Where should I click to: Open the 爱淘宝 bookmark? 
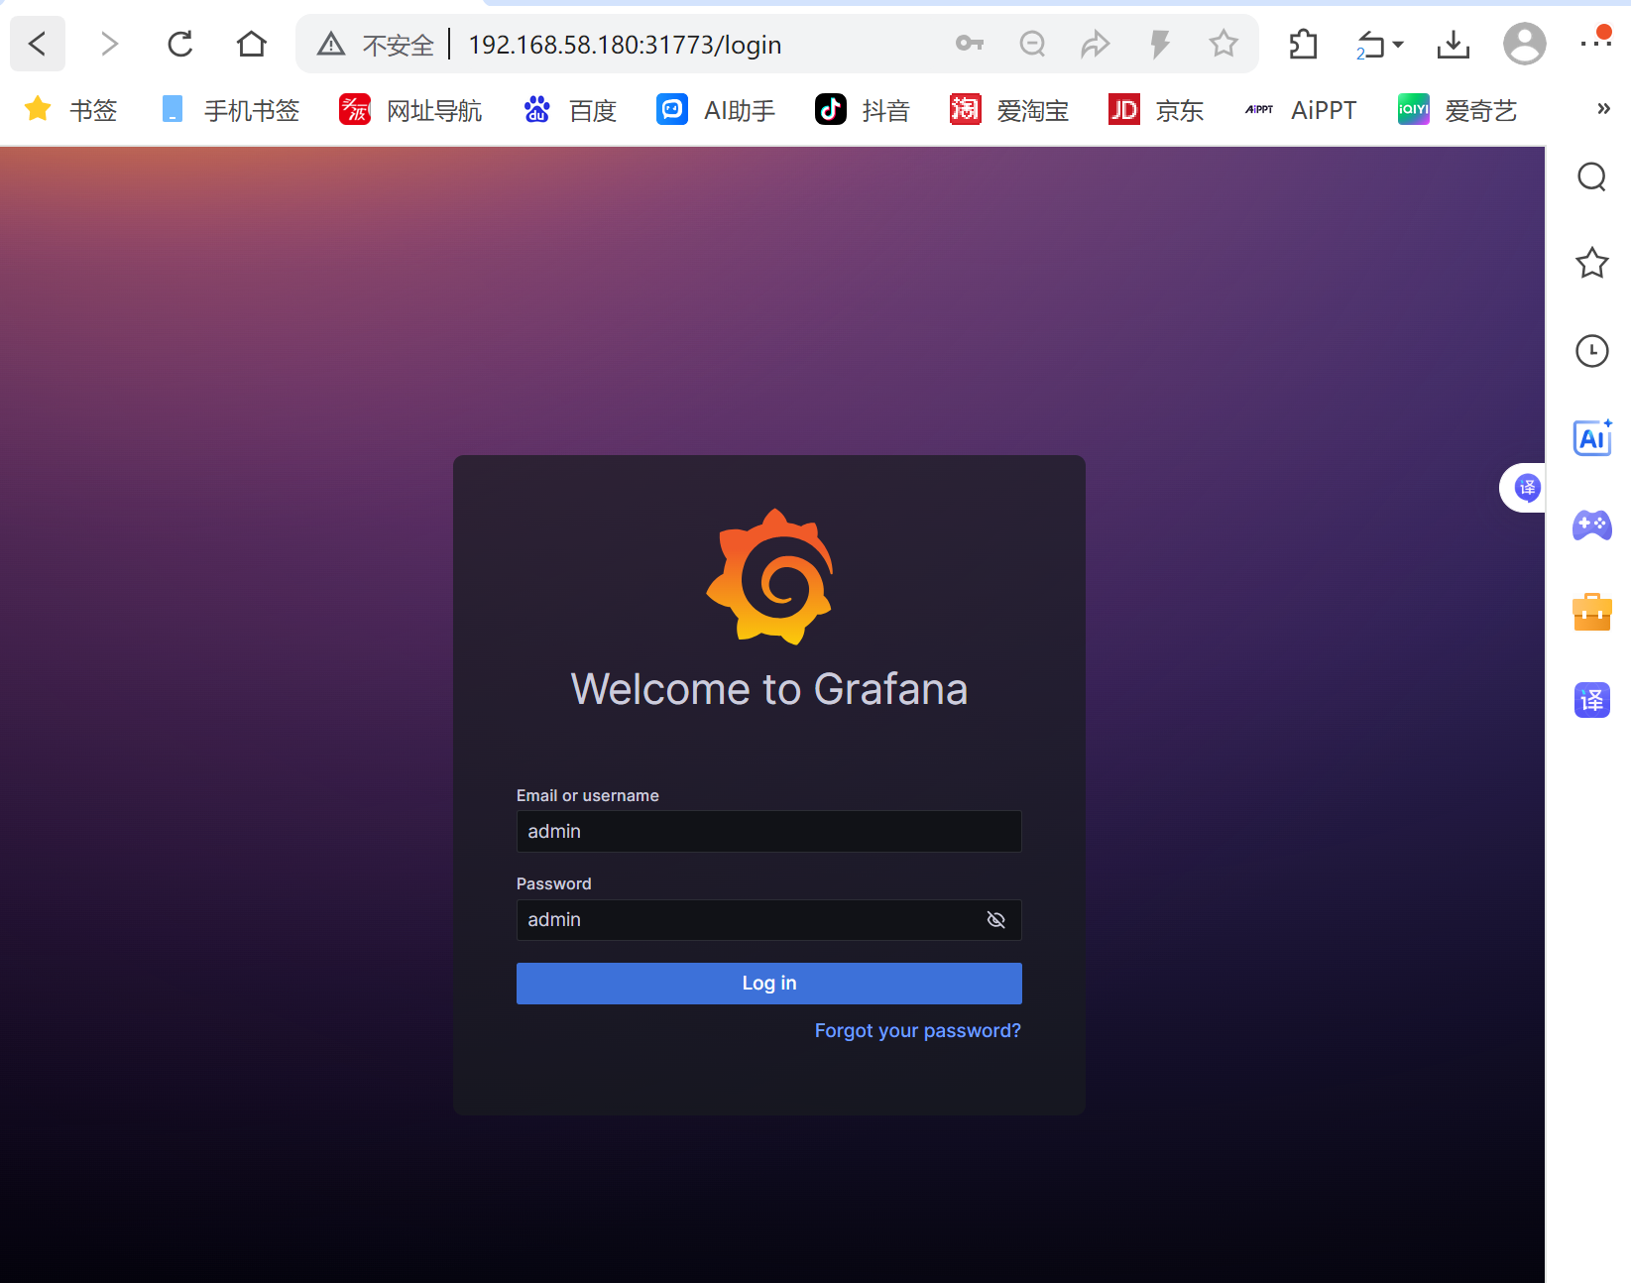coord(1009,110)
